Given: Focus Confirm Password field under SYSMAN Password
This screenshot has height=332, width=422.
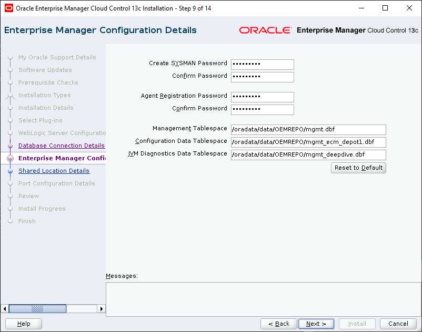Looking at the screenshot, I should 263,77.
